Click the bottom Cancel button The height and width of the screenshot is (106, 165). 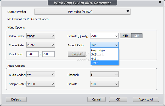click(96, 99)
